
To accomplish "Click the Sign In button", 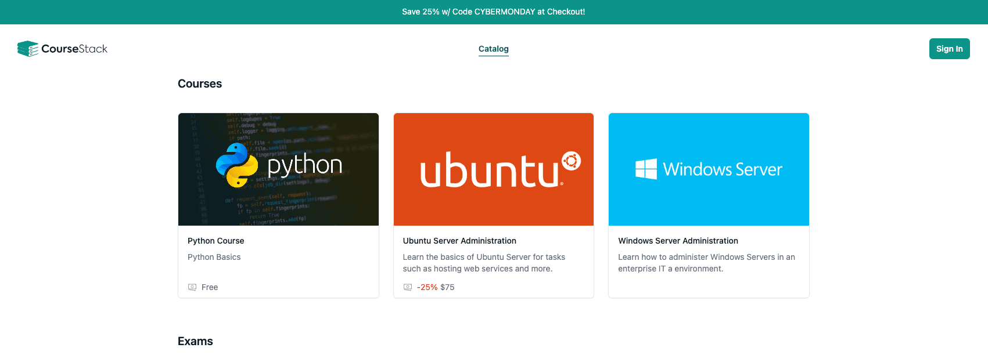I will pos(950,49).
